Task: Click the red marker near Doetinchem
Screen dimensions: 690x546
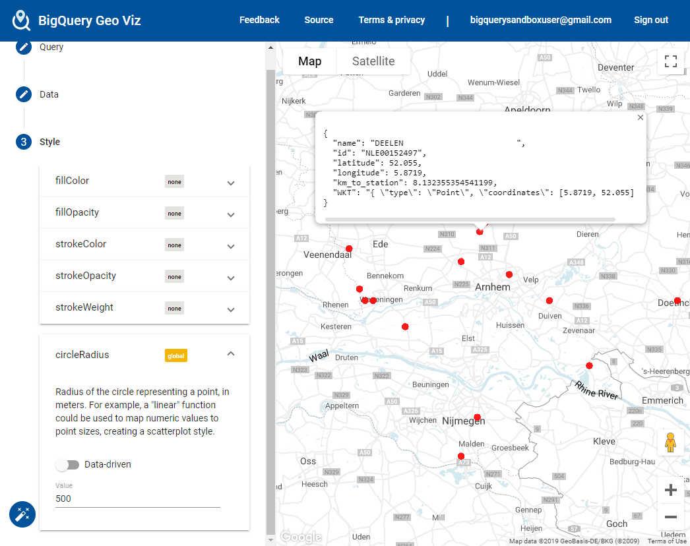Action: tap(677, 301)
